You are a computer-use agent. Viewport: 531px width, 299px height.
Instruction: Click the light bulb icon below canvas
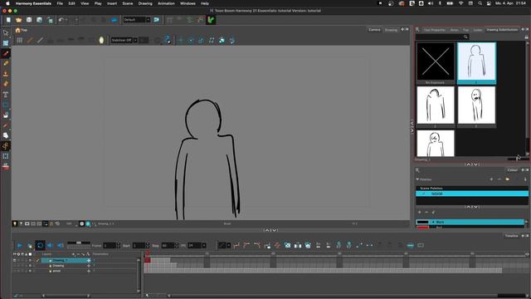[15, 223]
